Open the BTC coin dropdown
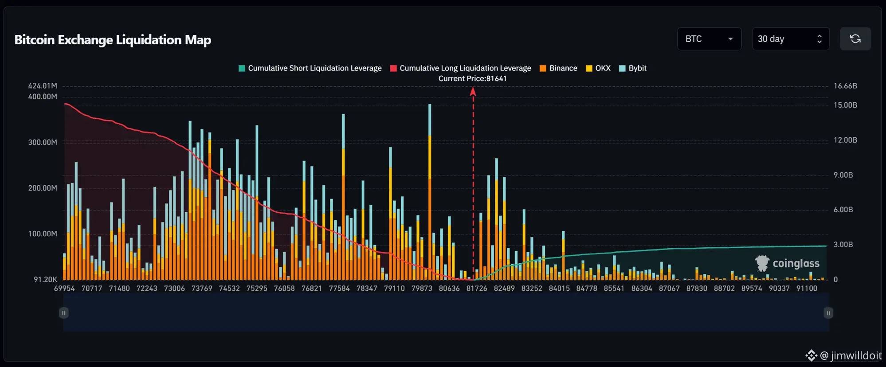886x367 pixels. [x=709, y=39]
